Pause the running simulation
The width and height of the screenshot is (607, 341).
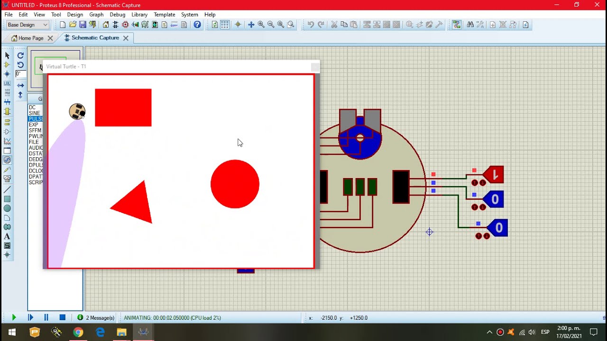[x=46, y=318]
